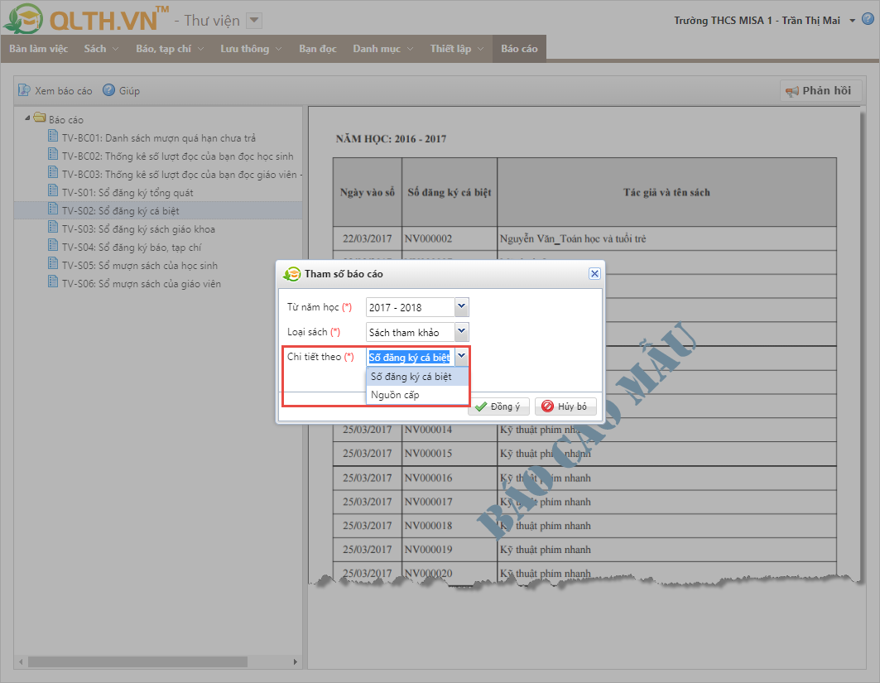Select TV-S03: Sổ đăng ký sách giáo khoa
The height and width of the screenshot is (683, 880).
click(x=138, y=229)
